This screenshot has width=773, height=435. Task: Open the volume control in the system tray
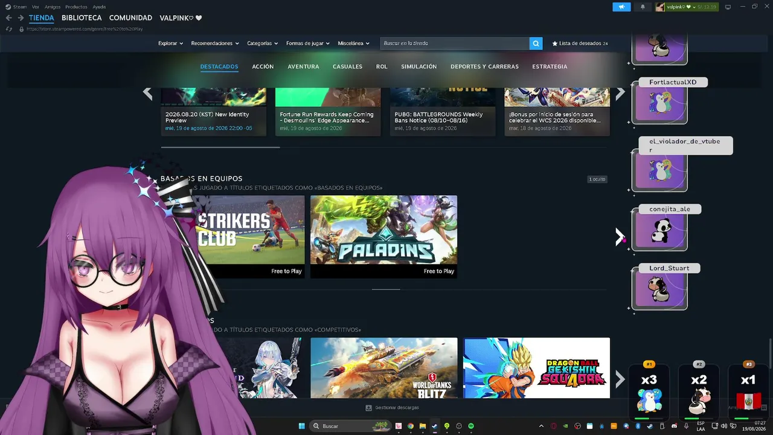coord(723,426)
